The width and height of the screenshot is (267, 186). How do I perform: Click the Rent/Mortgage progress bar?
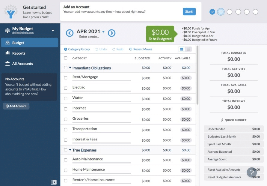click(x=102, y=81)
